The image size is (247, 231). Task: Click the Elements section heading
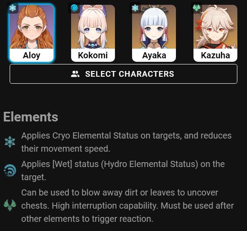click(x=31, y=117)
